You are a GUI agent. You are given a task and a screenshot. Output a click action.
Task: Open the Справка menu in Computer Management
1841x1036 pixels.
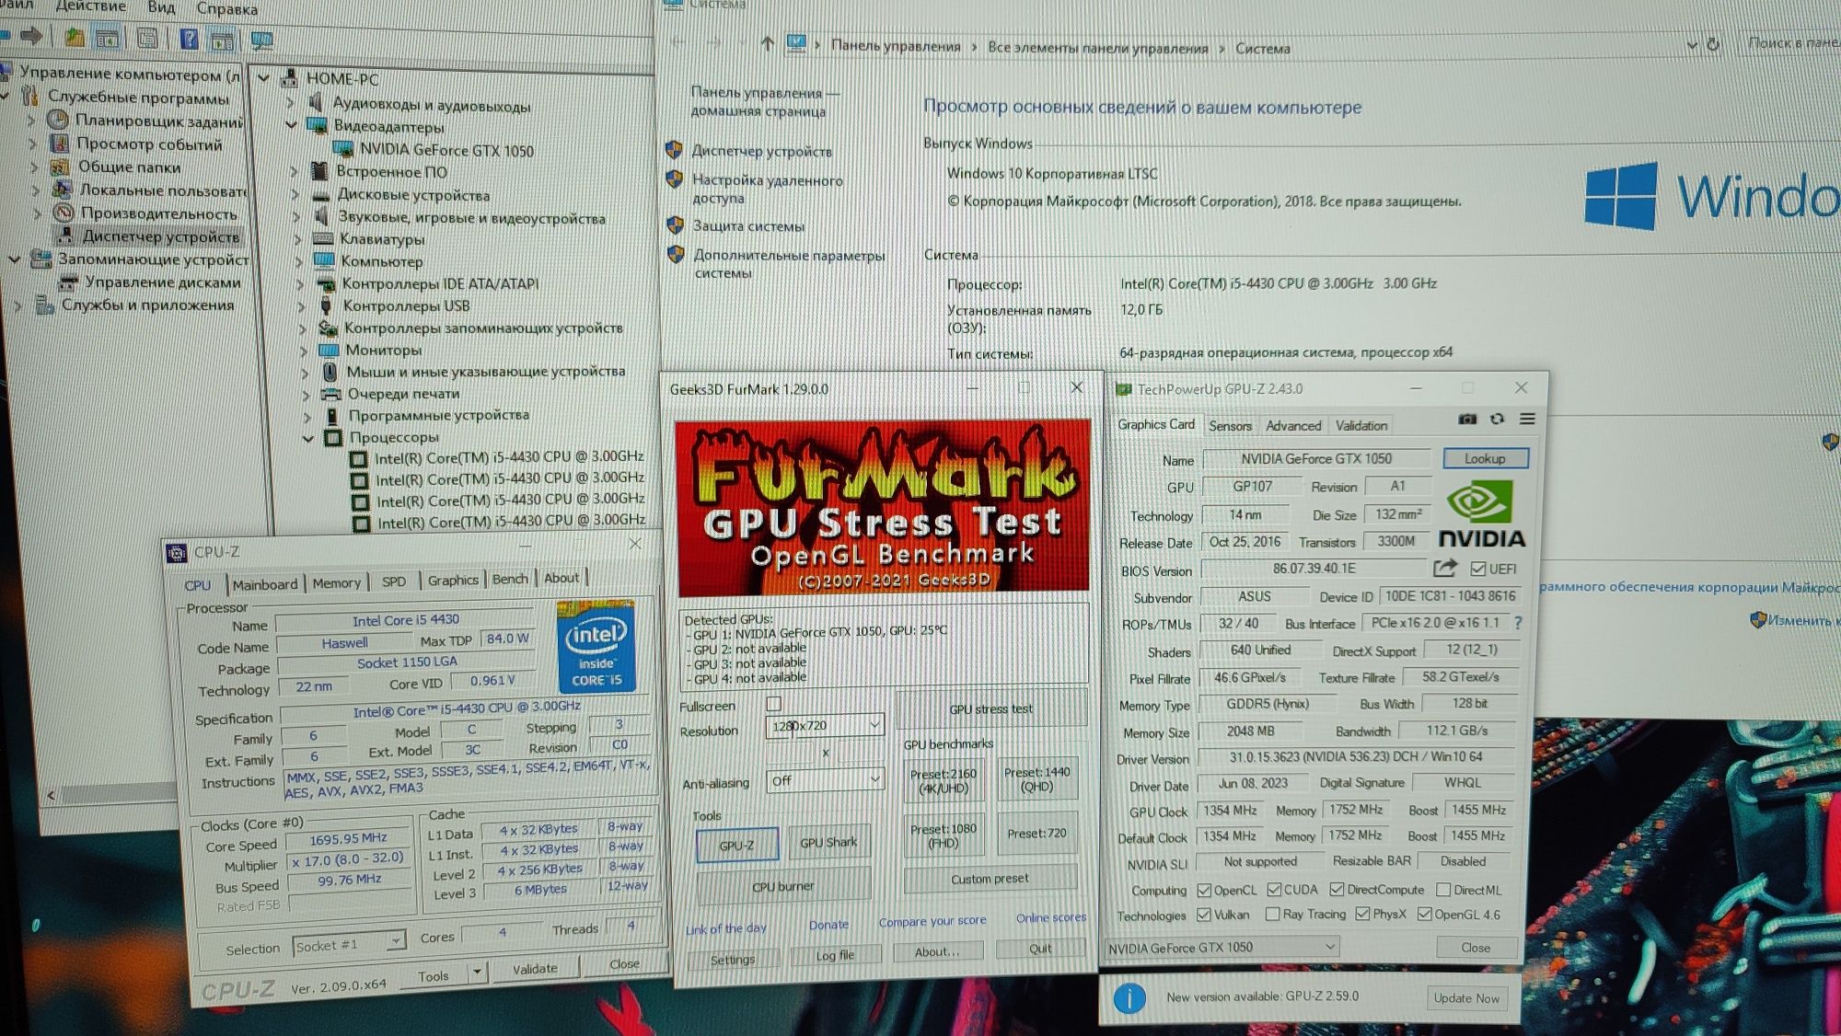tap(227, 8)
